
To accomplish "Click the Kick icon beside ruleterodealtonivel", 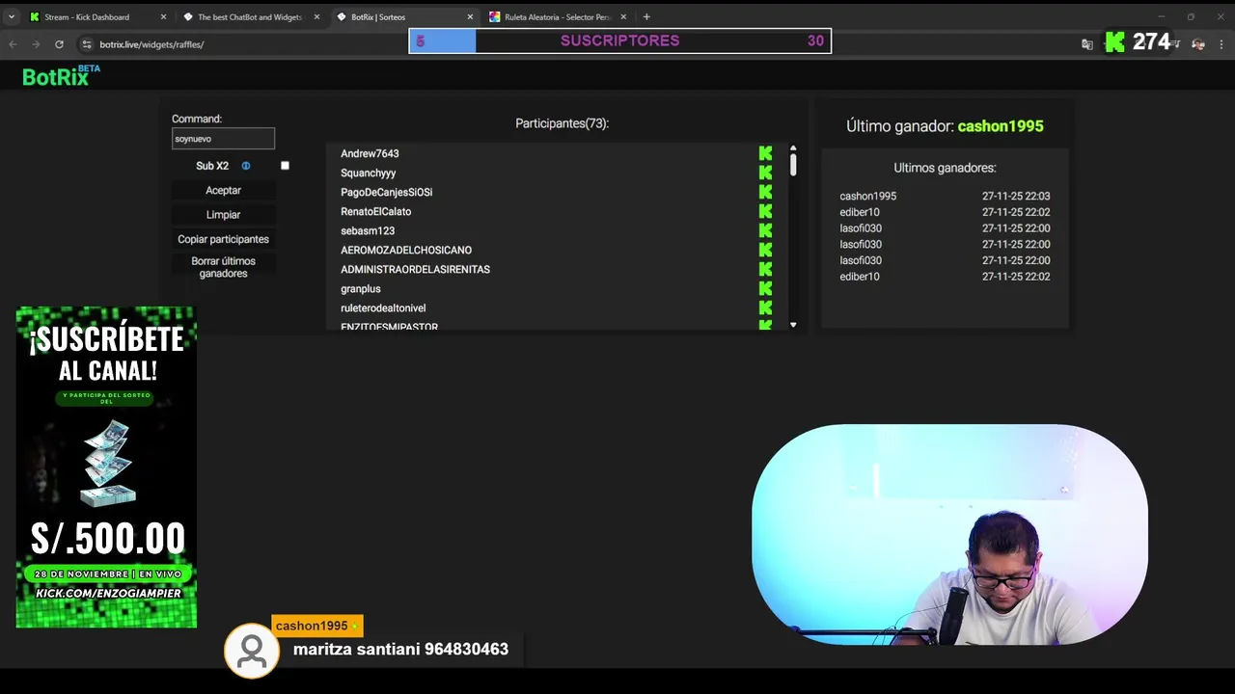I will point(765,307).
